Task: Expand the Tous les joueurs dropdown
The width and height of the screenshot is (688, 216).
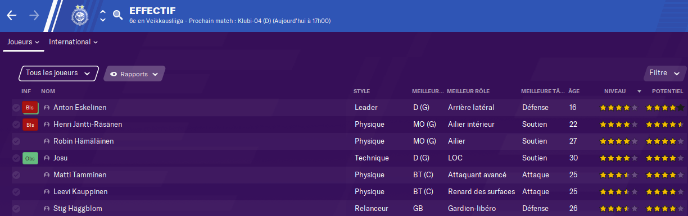Action: click(58, 73)
